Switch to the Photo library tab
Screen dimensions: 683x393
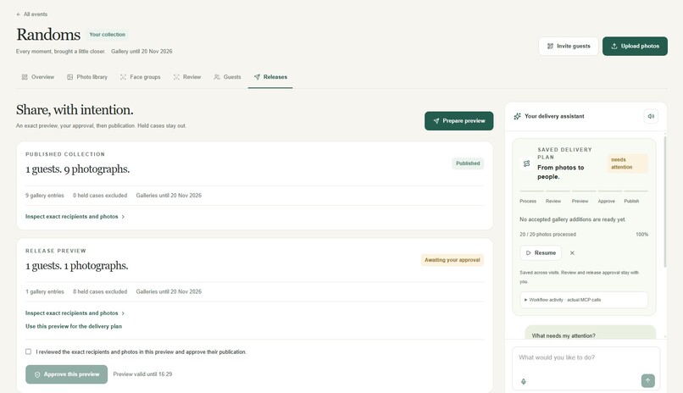click(x=87, y=77)
